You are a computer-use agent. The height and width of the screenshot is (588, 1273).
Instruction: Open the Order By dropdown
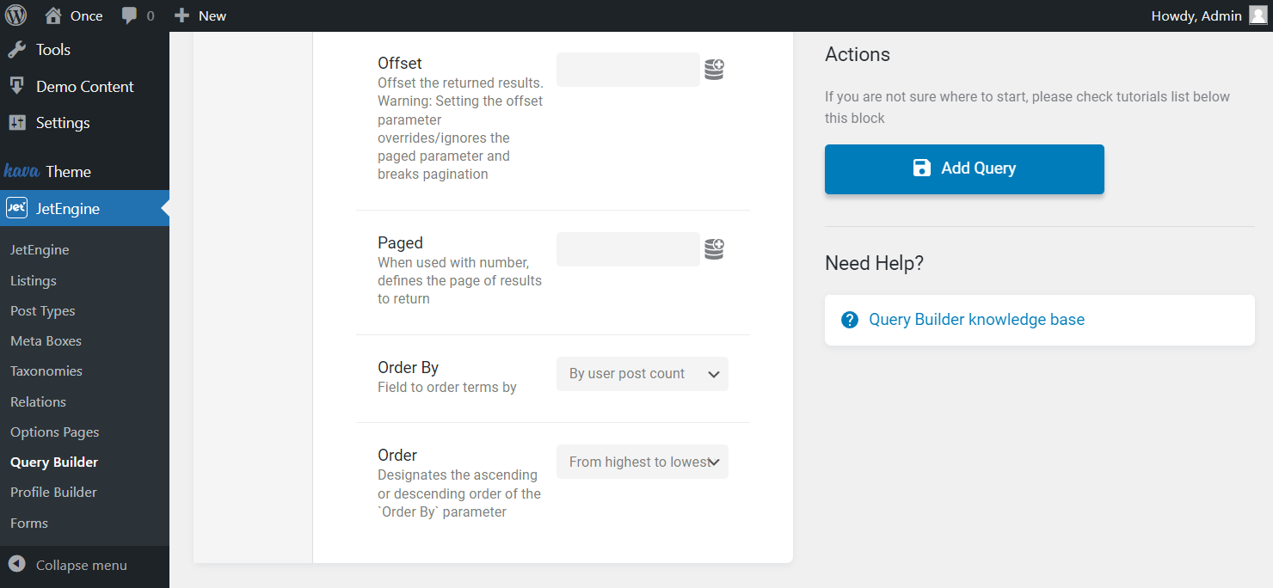coord(643,374)
